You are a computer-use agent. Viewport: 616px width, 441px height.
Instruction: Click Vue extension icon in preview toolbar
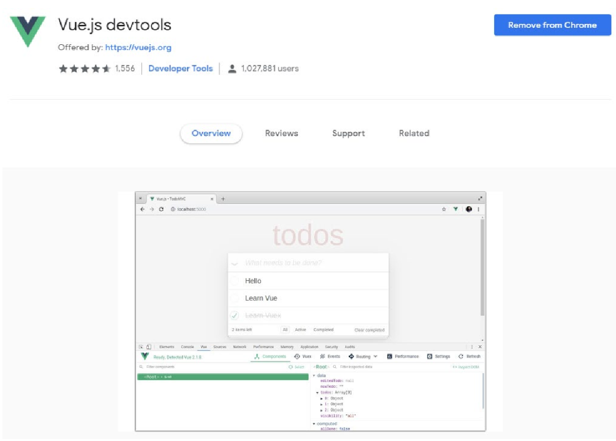[455, 209]
